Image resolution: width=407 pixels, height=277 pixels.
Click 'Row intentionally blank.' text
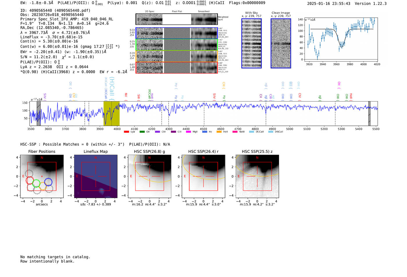pyautogui.click(x=47, y=261)
